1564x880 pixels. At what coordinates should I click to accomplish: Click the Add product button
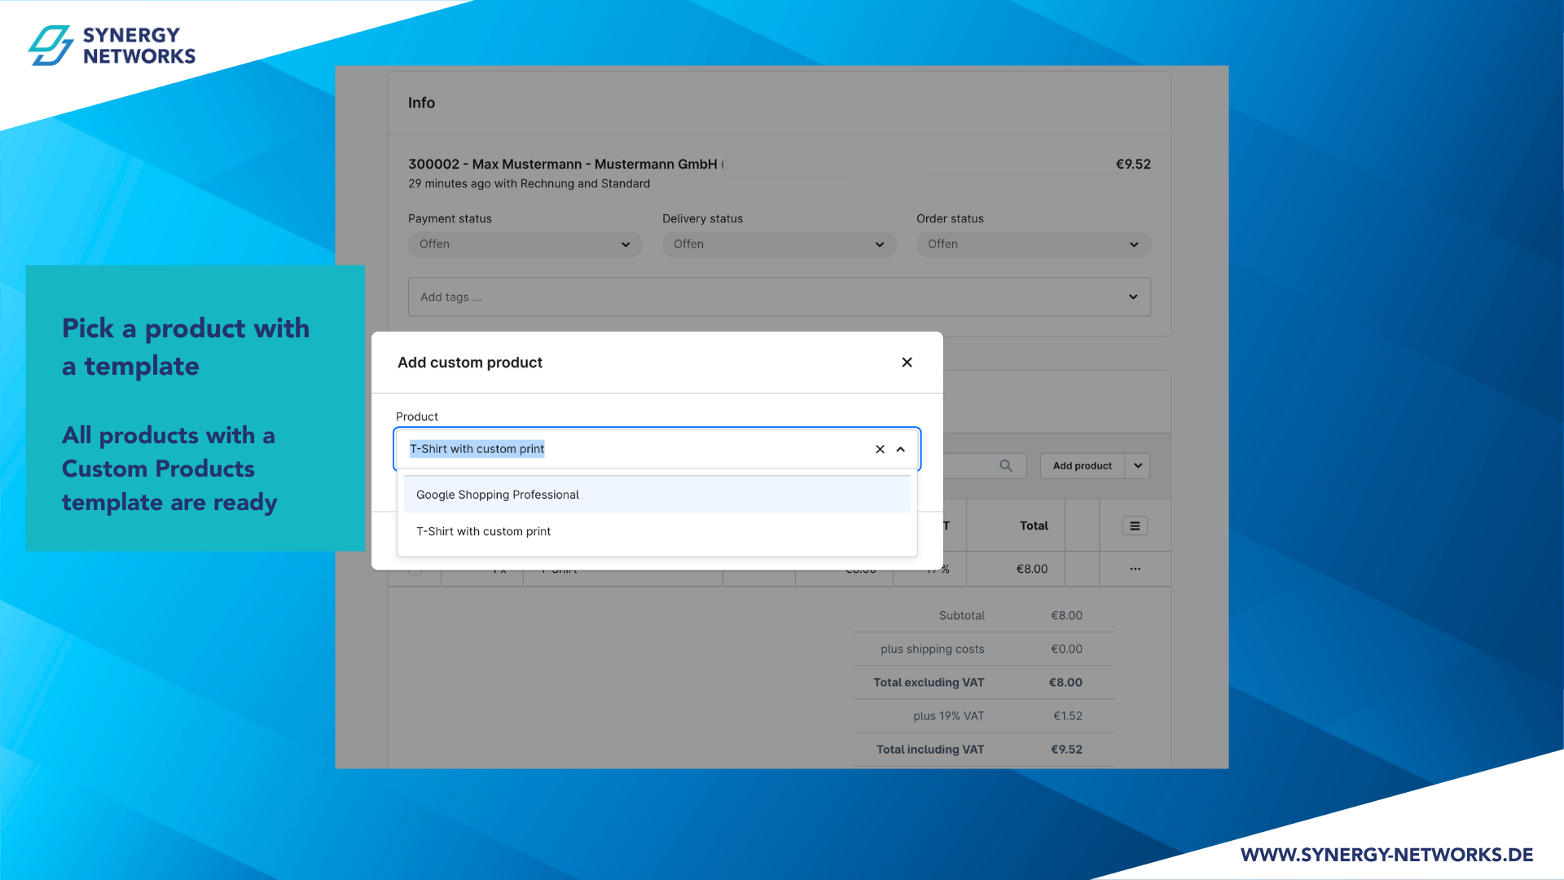1082,466
